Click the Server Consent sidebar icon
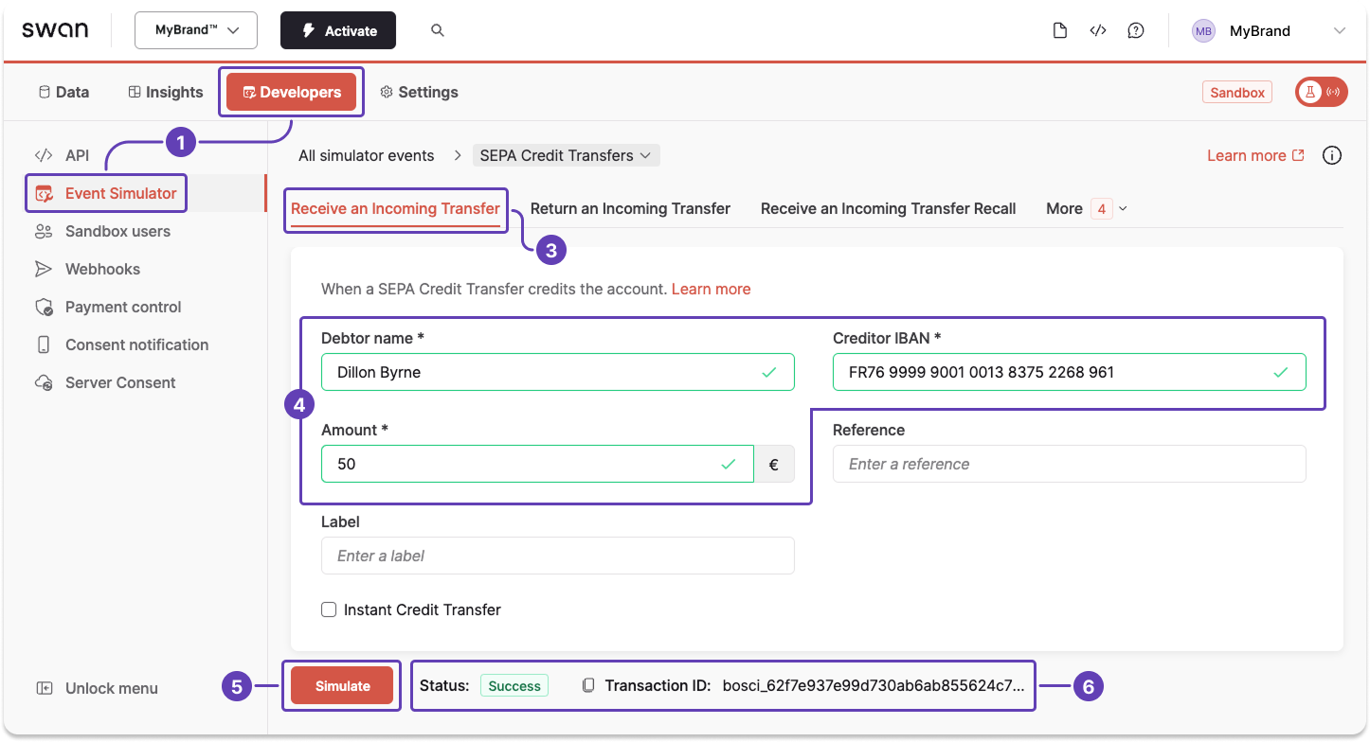The width and height of the screenshot is (1370, 742). (43, 382)
